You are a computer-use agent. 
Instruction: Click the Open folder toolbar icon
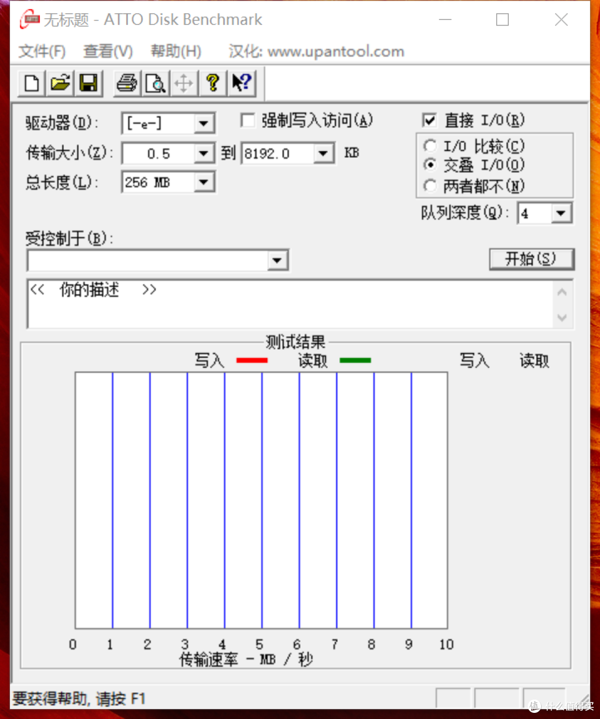(x=61, y=83)
